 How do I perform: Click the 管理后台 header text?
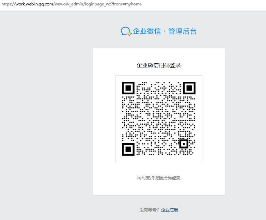183,31
